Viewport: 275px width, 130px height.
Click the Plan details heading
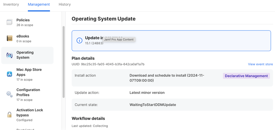pyautogui.click(x=83, y=58)
